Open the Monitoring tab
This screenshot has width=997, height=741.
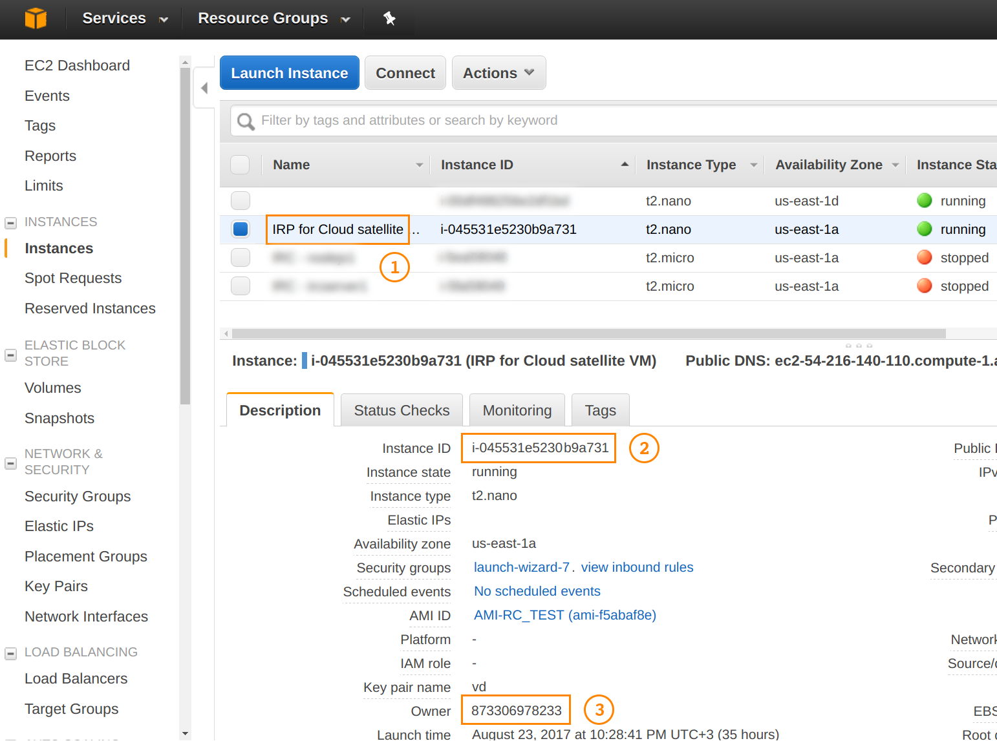coord(517,410)
